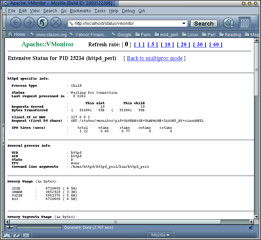Follow the 'Back to multiproc mode' link
The height and width of the screenshot is (240, 261).
155,58
